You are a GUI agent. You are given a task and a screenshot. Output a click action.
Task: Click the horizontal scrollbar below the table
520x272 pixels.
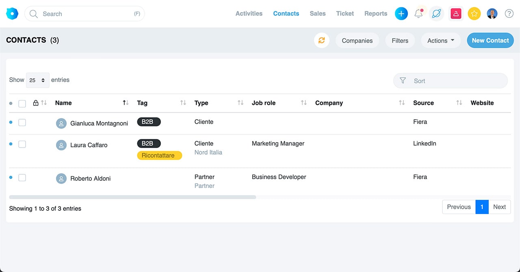(x=132, y=197)
